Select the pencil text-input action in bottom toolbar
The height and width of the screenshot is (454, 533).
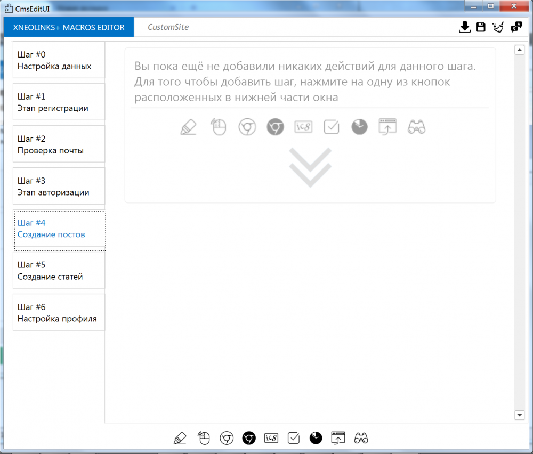coord(180,438)
